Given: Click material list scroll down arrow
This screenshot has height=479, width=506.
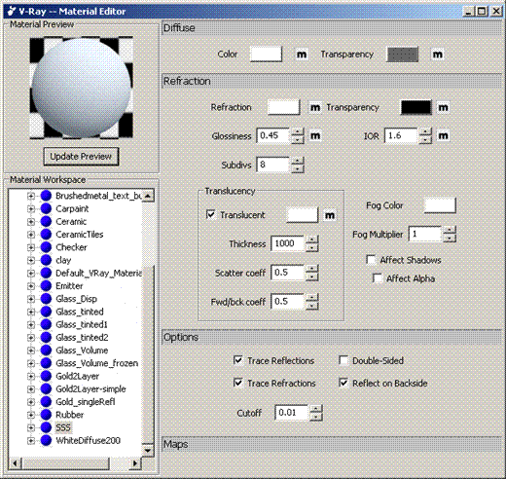Looking at the screenshot, I should pos(148,450).
